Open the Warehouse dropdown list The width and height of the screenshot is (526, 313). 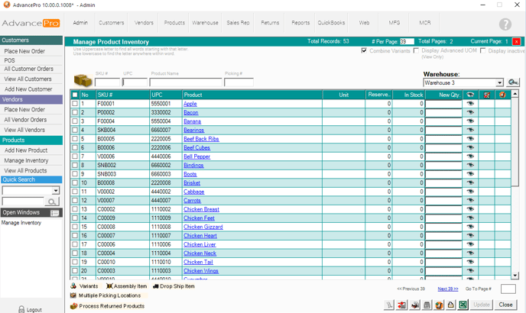(499, 82)
